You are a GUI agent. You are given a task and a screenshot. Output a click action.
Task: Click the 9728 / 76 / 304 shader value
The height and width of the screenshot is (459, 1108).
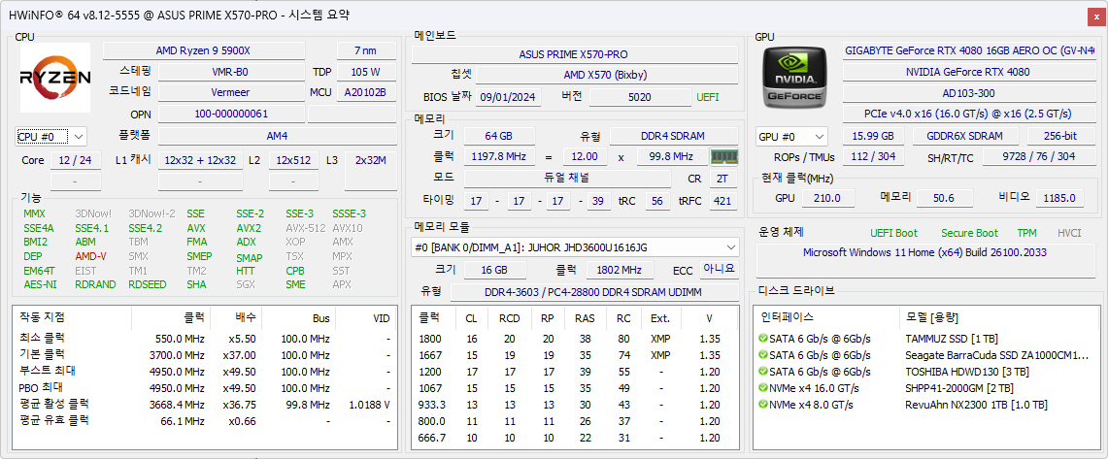tap(1039, 157)
